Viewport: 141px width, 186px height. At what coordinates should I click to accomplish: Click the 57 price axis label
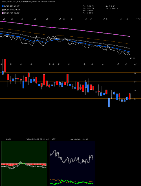click(x=135, y=82)
